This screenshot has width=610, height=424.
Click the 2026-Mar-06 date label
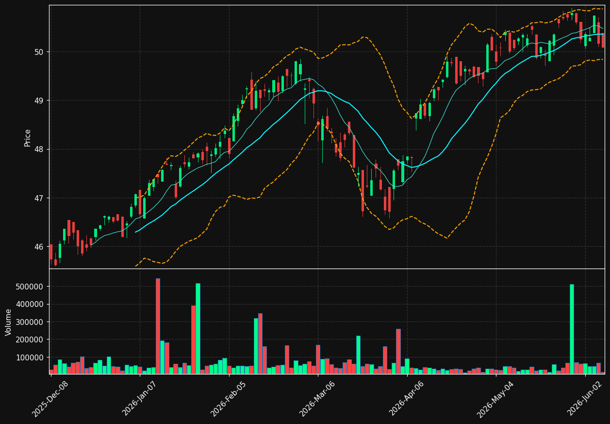(x=317, y=399)
